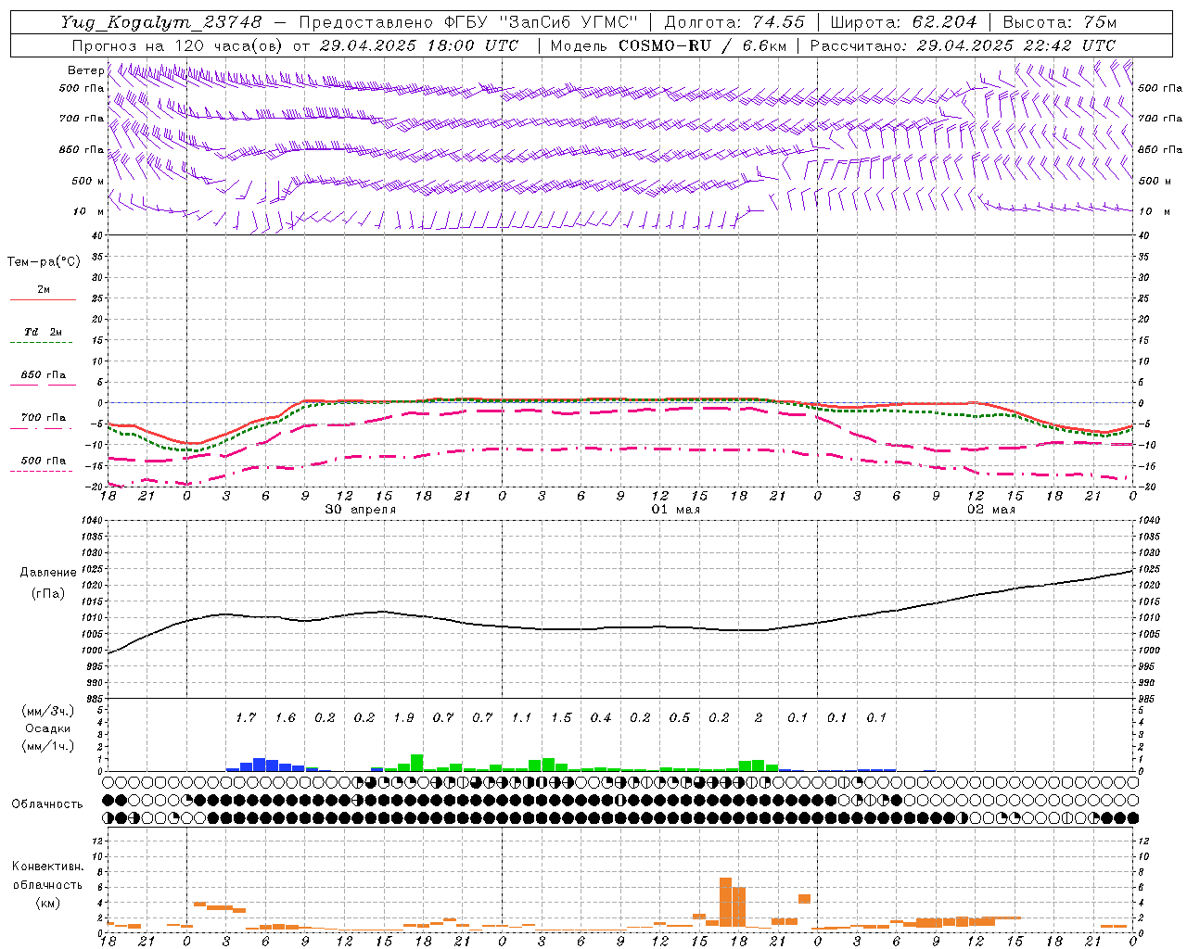Screen dimensions: 1187x949
Task: Click the '(мм/1ч.)' units label
Action: (x=47, y=746)
